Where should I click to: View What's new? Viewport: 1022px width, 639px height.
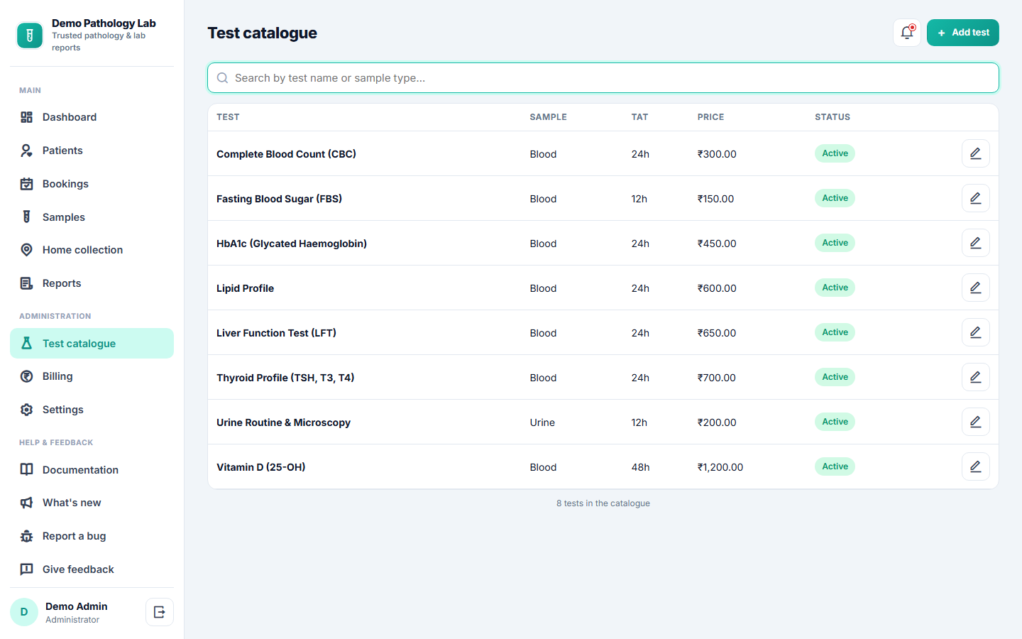point(92,503)
